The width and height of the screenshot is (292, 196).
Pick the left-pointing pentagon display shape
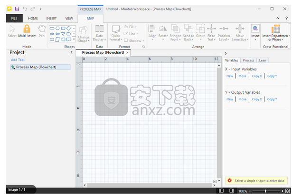point(63,39)
